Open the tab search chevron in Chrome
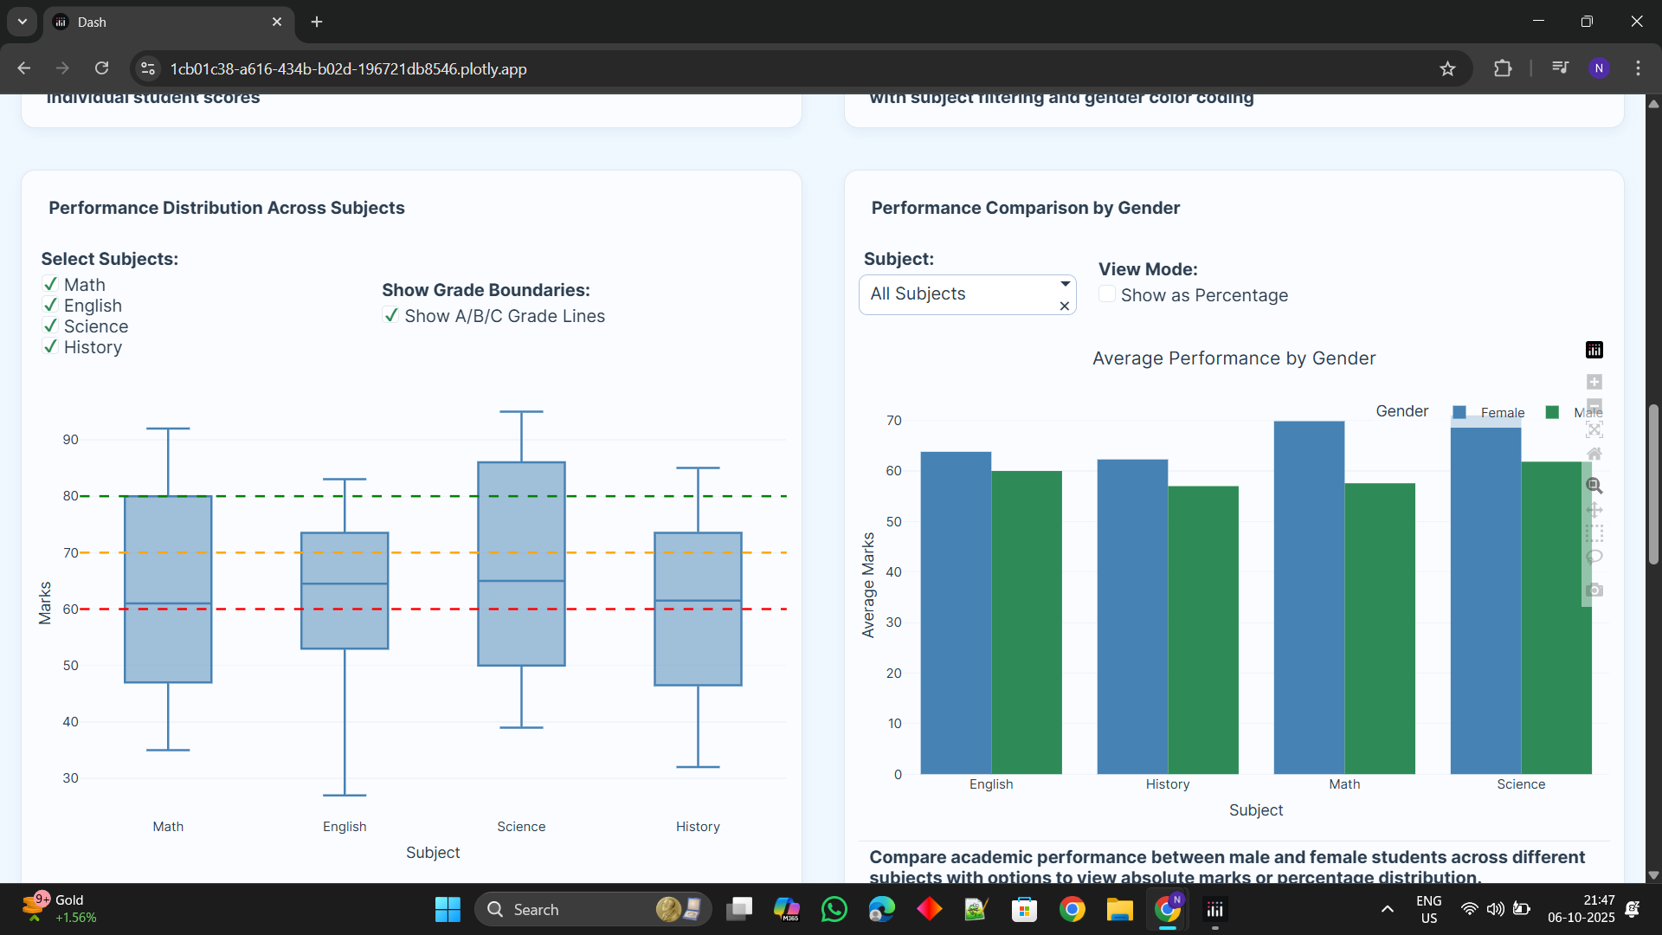Screen dimensions: 1662x935 coord(23,22)
